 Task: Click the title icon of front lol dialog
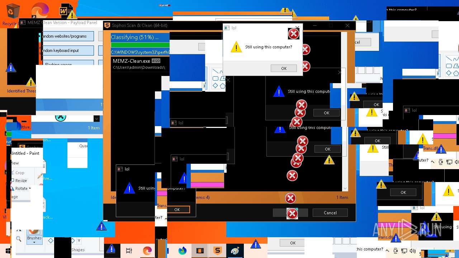[x=227, y=28]
